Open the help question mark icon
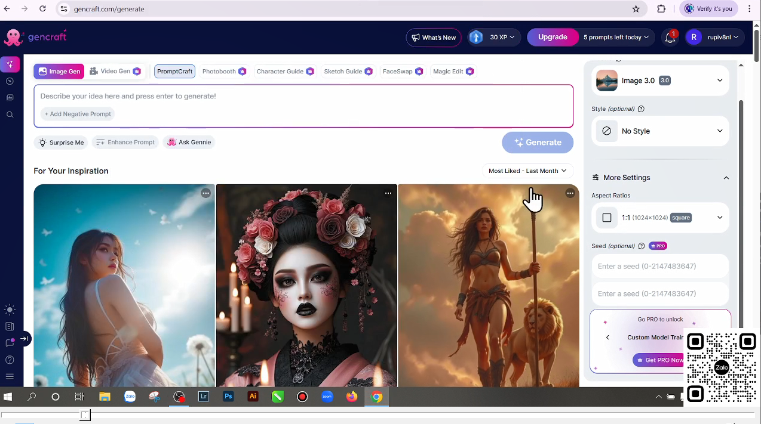This screenshot has height=424, width=761. pyautogui.click(x=10, y=360)
